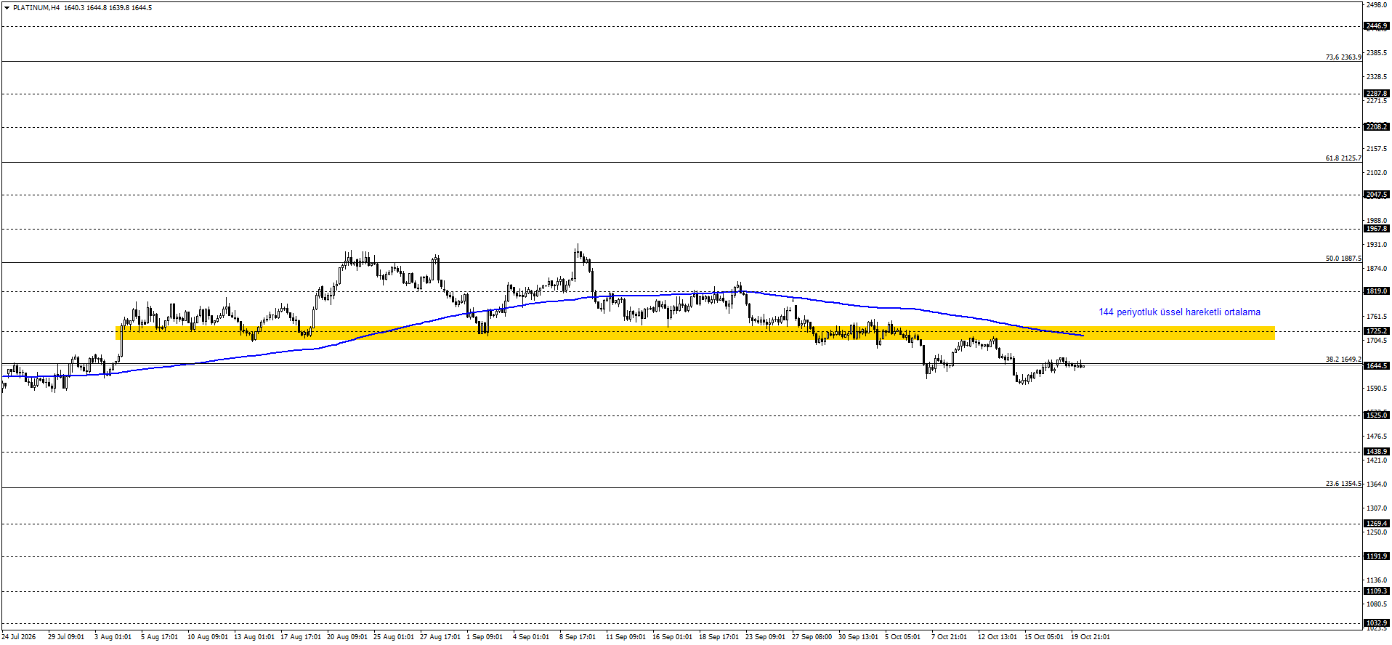The width and height of the screenshot is (1392, 645).
Task: Click the 1191.9 price level tag
Action: tap(1377, 556)
